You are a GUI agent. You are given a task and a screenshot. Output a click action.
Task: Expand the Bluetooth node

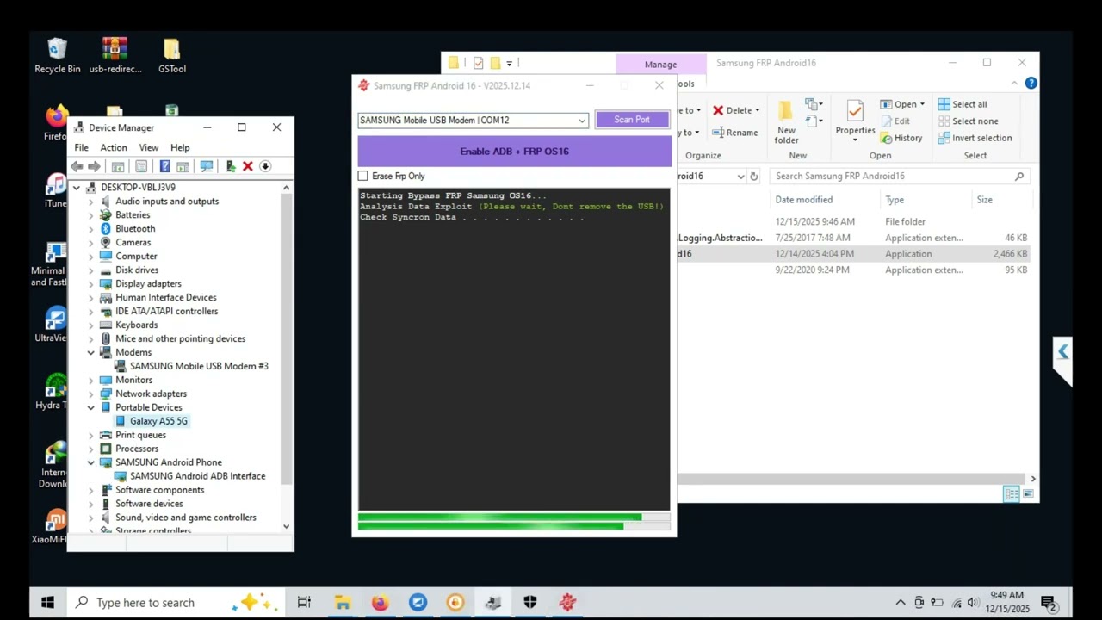tap(90, 229)
